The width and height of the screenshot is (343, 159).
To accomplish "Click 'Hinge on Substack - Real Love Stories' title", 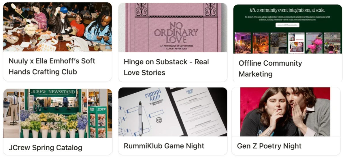I will click(x=166, y=67).
